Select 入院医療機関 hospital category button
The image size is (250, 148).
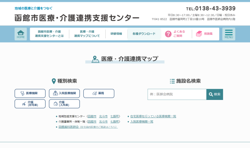point(64,93)
